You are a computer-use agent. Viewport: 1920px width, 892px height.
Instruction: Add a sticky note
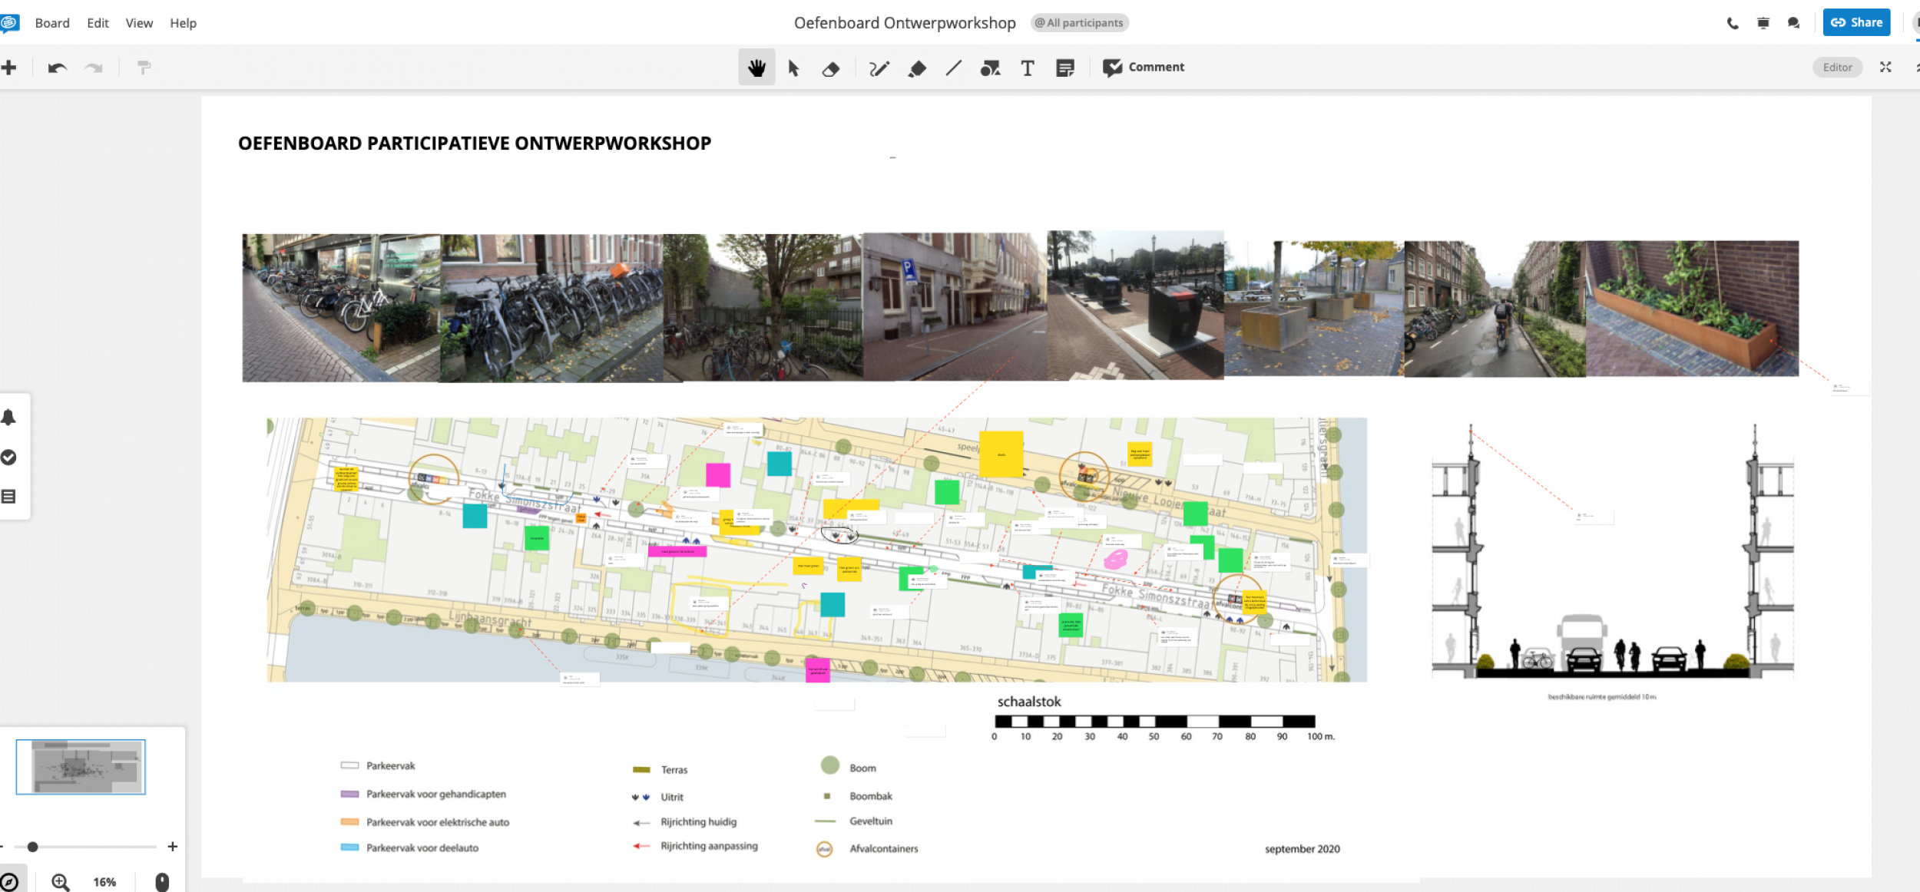click(1064, 68)
